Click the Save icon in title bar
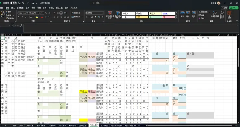Screen dimensions: 240x127 [x=19, y=3]
